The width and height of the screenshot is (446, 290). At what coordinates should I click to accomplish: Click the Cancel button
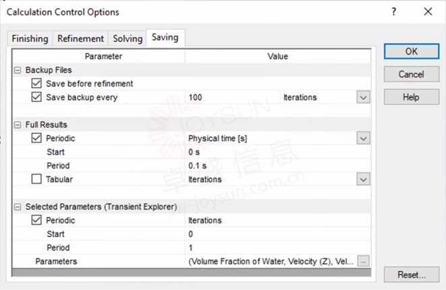[412, 74]
